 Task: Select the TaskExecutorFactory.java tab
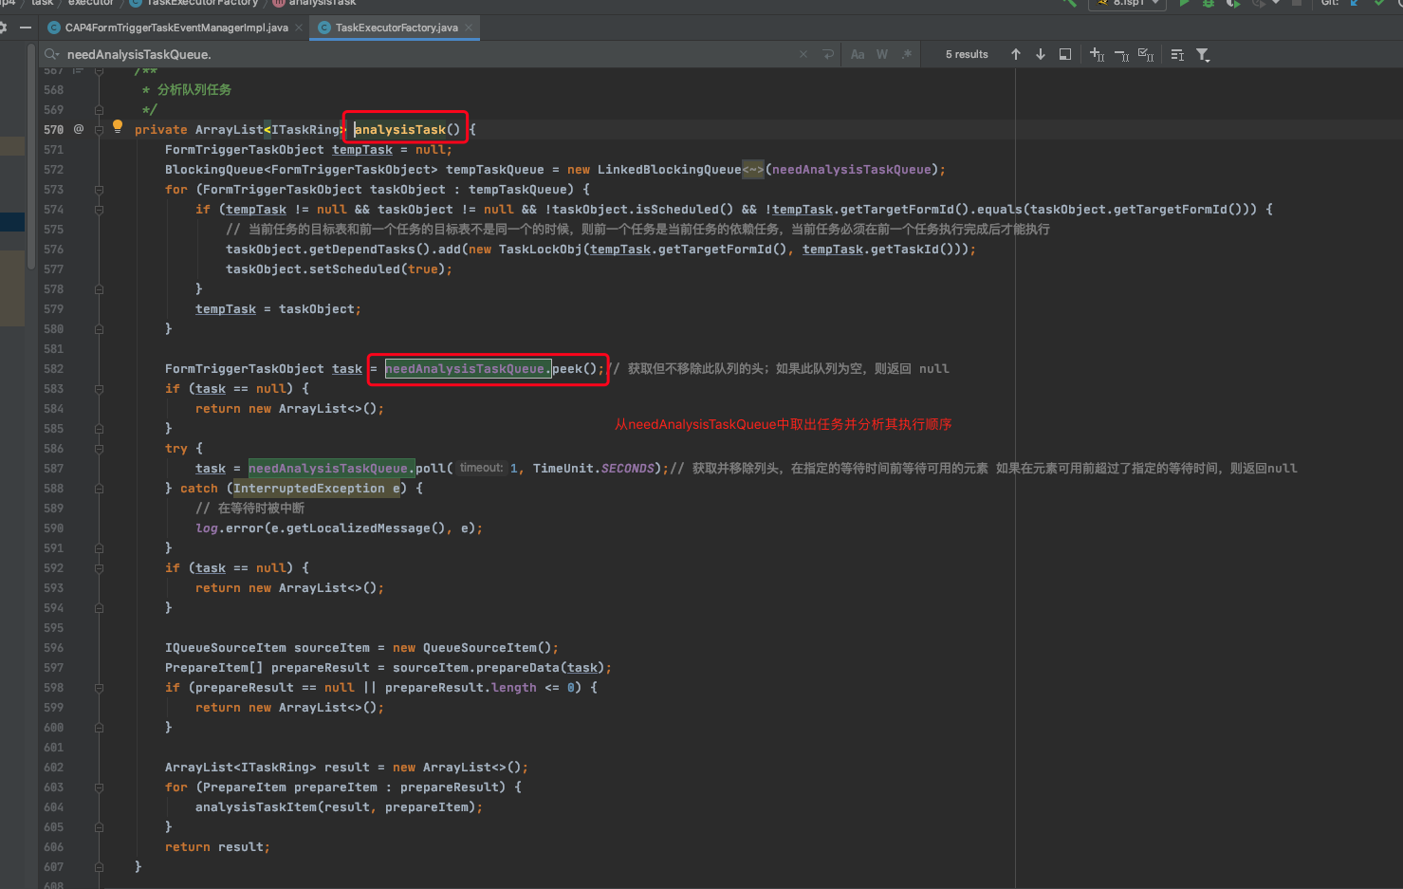396,28
